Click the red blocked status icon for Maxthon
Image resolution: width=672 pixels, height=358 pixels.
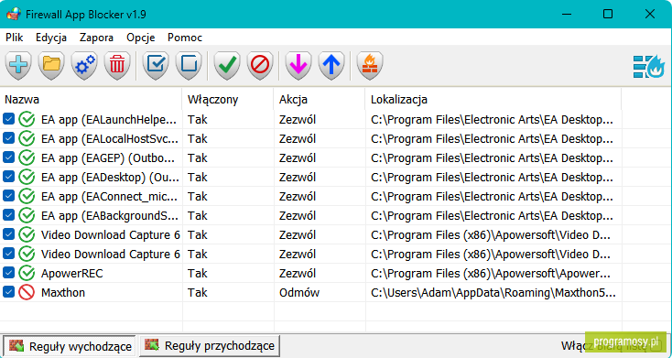(27, 292)
